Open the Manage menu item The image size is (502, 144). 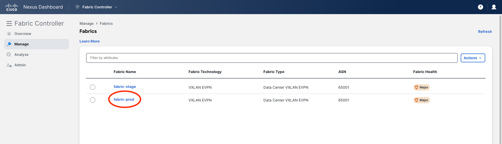click(37, 44)
